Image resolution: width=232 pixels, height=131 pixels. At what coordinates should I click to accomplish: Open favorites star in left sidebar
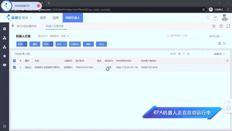[x=4, y=56]
